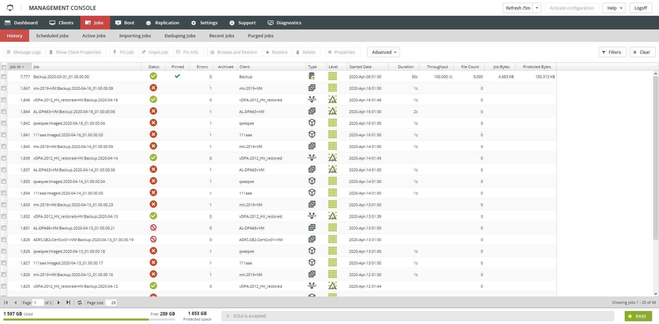Click the cancelled status icon for job 1,829
Image resolution: width=659 pixels, height=324 pixels.
(x=153, y=239)
